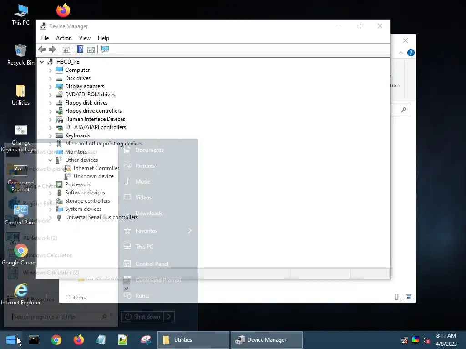Open the File menu
The image size is (466, 349).
[x=45, y=38]
